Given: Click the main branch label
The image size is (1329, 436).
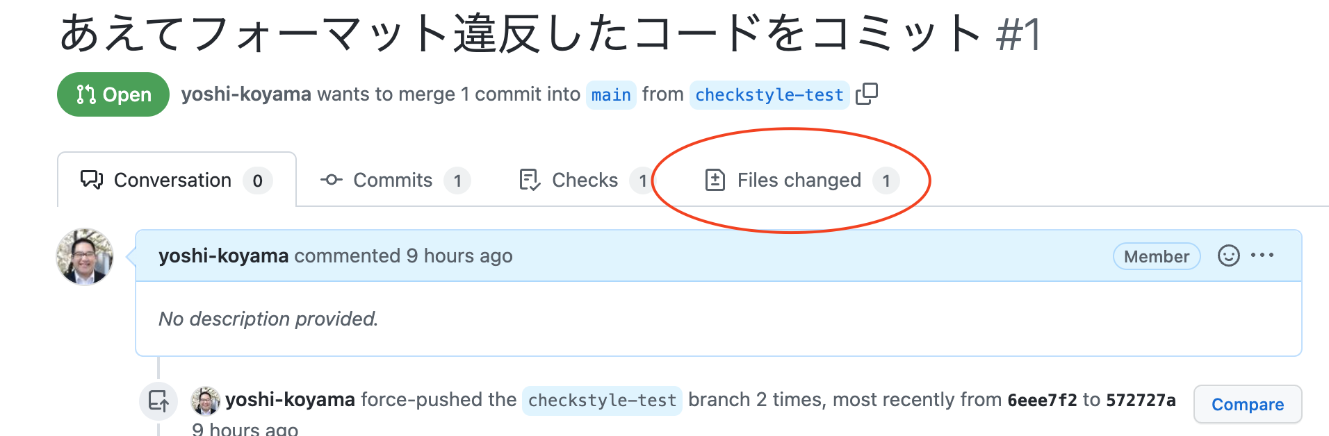Looking at the screenshot, I should point(611,94).
